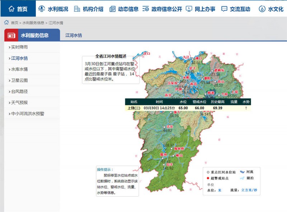The height and width of the screenshot is (212, 287).
Task: Expand the 中小河流洪水预警 chevron
Action: point(10,113)
